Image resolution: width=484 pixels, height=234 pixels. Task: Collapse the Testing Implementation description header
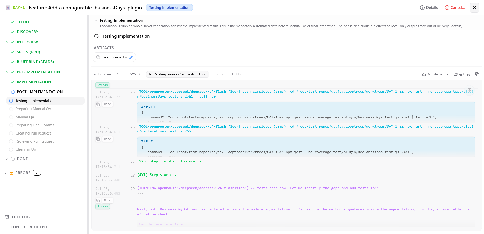click(x=96, y=20)
